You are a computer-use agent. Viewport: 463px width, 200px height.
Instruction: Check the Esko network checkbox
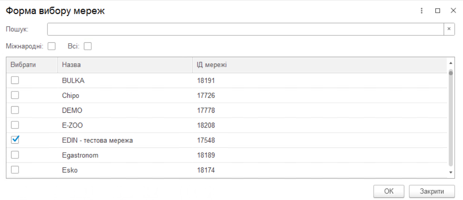pyautogui.click(x=15, y=170)
